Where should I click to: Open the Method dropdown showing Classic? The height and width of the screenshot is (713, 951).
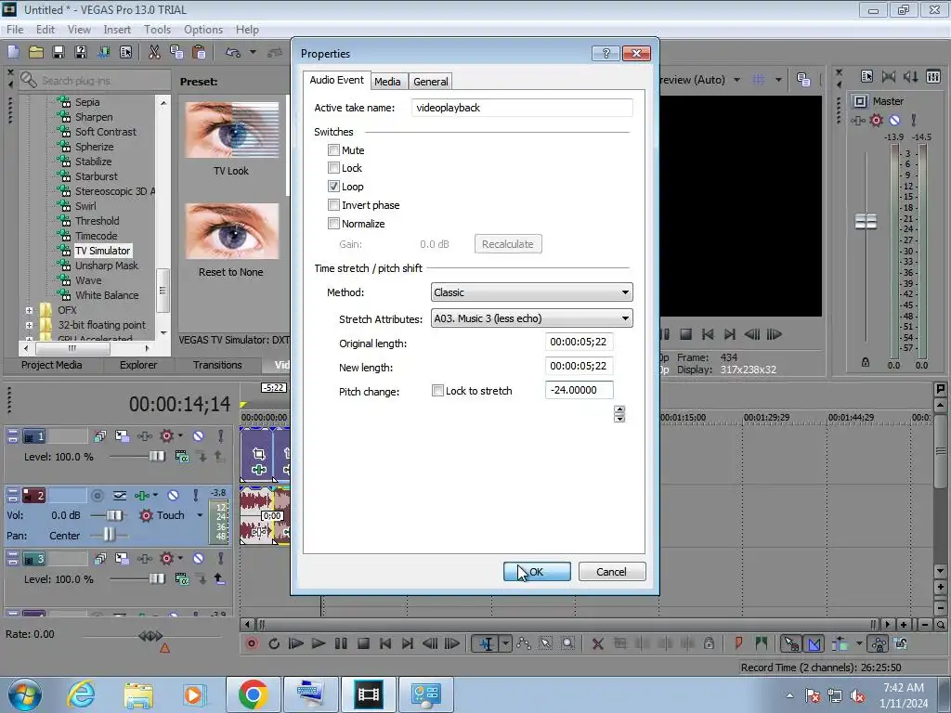[532, 292]
